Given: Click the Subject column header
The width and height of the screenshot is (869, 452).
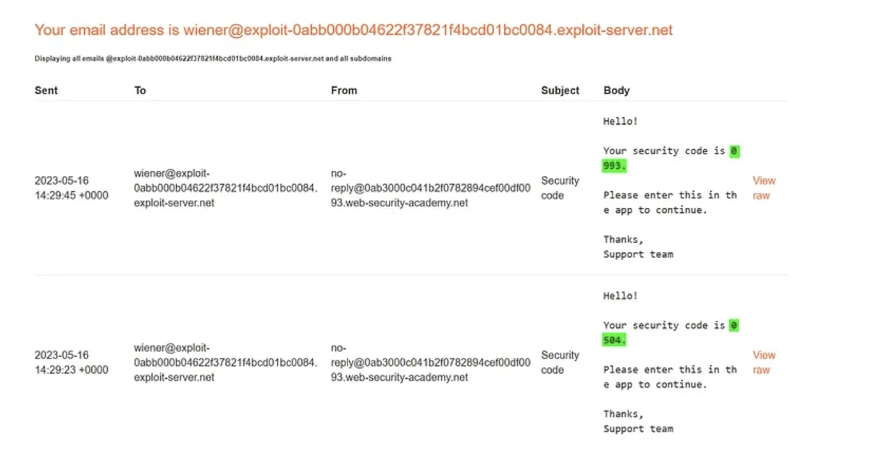Looking at the screenshot, I should point(561,91).
